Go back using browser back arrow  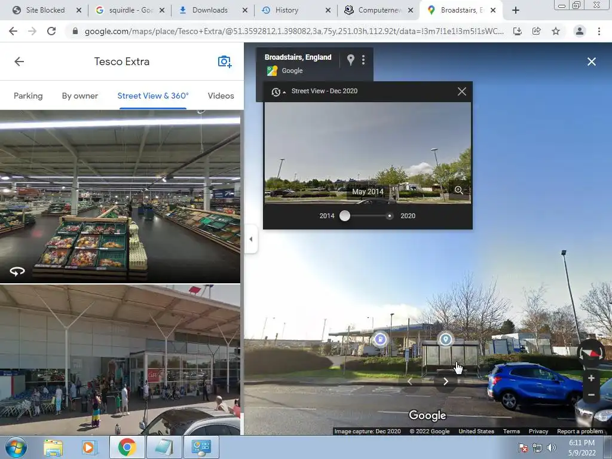pyautogui.click(x=13, y=31)
